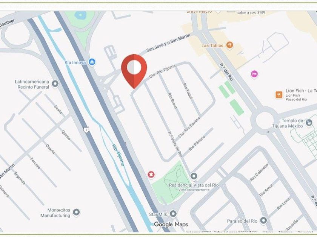
Task: Select the Paraíso del Río marker
Action: click(x=263, y=221)
